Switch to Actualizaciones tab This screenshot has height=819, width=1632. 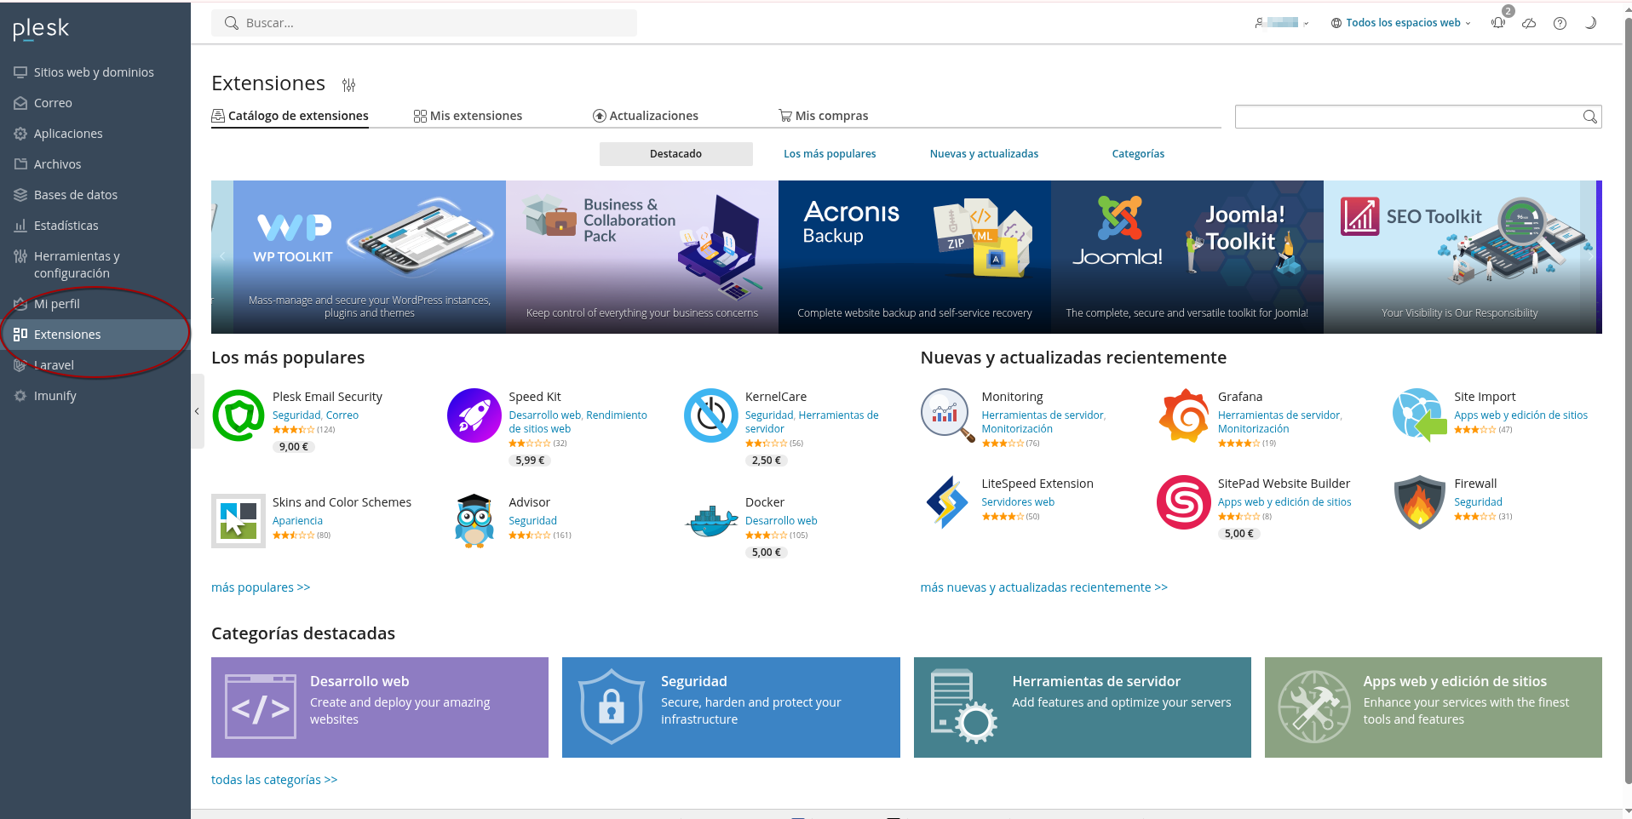646,116
